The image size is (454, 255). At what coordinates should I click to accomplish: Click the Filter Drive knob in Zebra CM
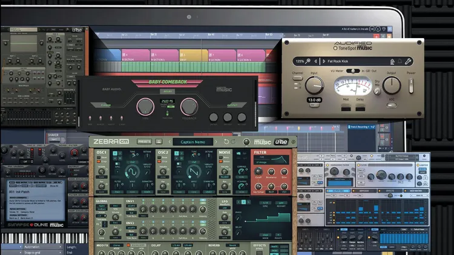[285, 172]
